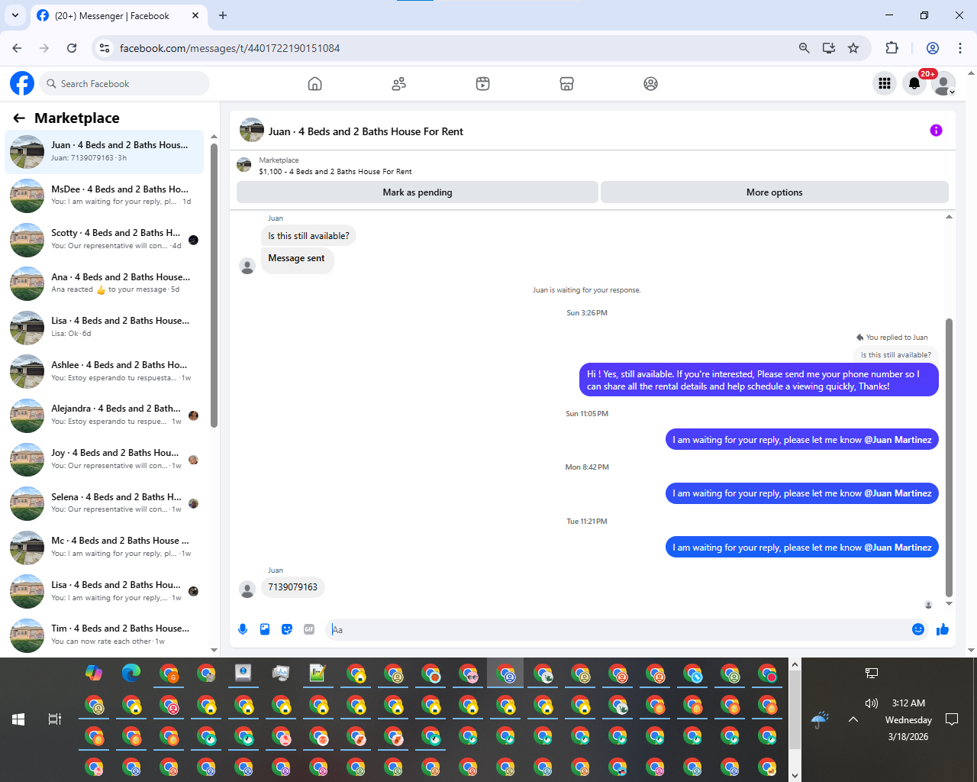Open the Facebook menu grid icon

pyautogui.click(x=885, y=83)
